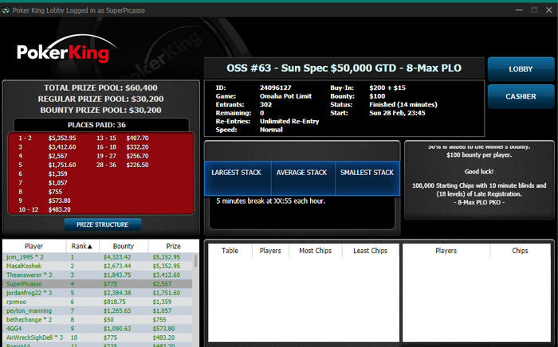Click the Unlimited Re-Entry value
The width and height of the screenshot is (558, 347).
[289, 122]
